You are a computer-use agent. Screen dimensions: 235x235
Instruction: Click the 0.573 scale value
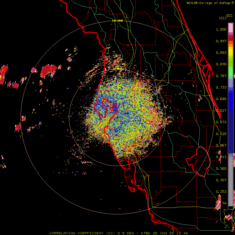coord(221,122)
